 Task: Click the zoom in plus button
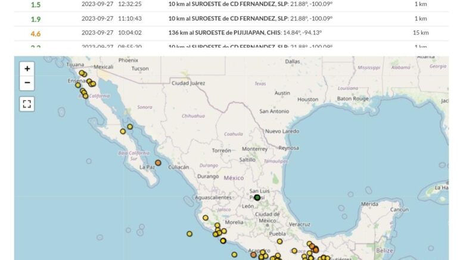27,69
